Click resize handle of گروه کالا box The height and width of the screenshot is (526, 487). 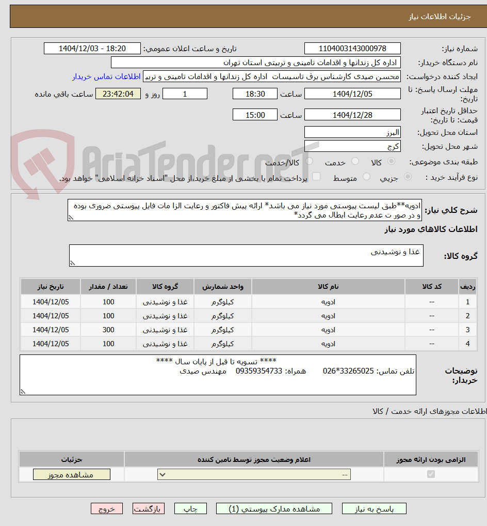(72, 264)
